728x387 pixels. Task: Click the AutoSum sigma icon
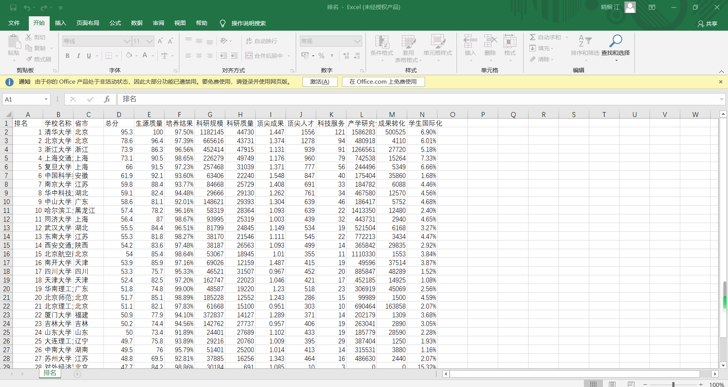click(x=533, y=37)
